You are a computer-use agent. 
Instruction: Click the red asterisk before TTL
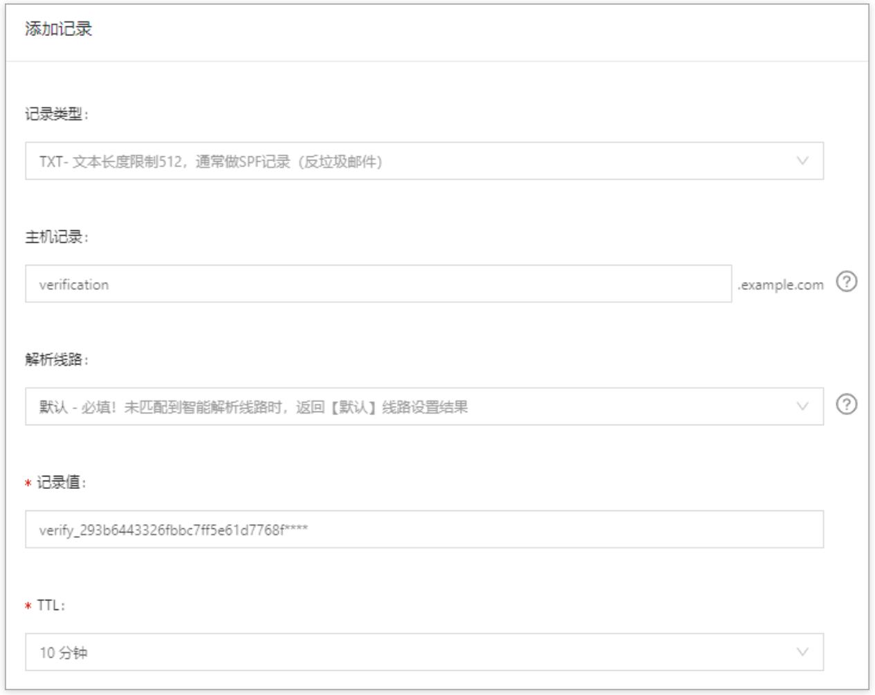(x=28, y=606)
